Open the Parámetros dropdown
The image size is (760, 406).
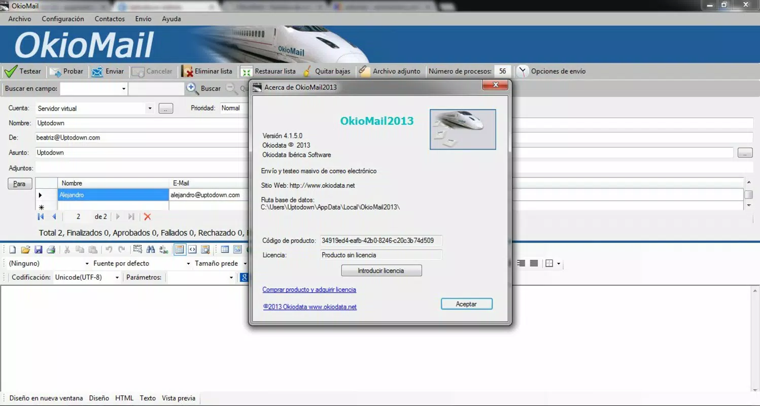pyautogui.click(x=231, y=278)
